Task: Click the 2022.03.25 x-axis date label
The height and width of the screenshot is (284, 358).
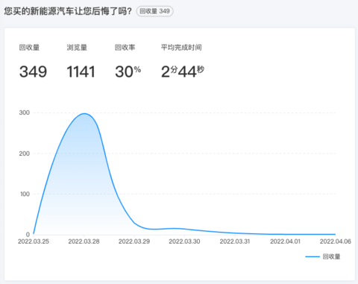Action: click(34, 242)
